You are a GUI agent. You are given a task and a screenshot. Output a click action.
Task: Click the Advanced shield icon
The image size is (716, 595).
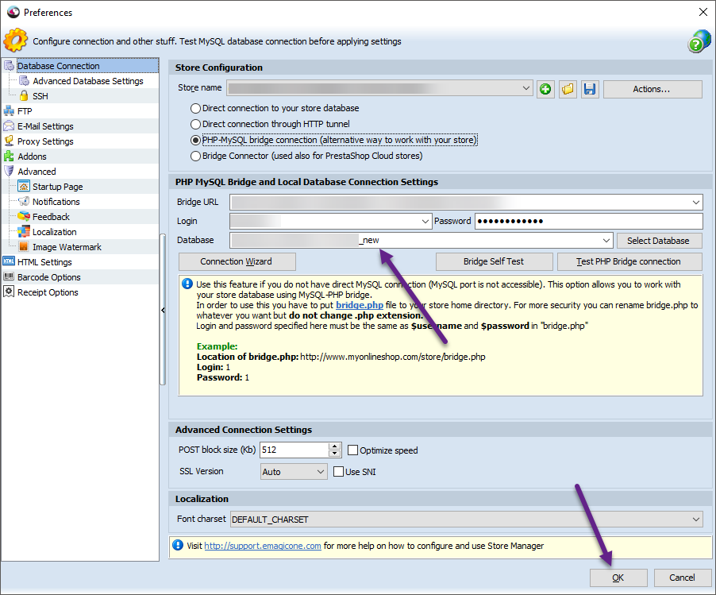coord(9,172)
